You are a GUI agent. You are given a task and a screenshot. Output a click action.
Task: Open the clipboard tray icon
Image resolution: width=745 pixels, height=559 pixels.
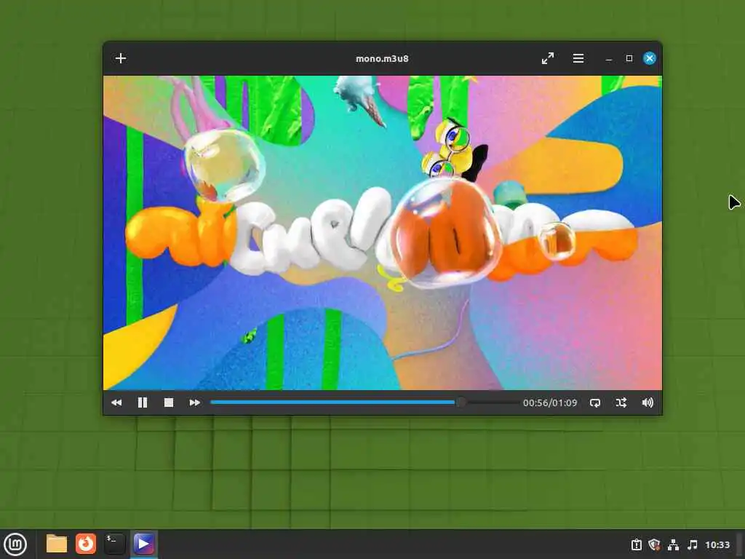636,544
